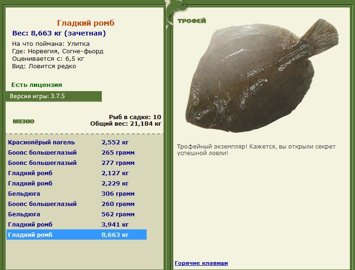Open the Горячие клавиши link
Image resolution: width=355 pixels, height=270 pixels.
(x=201, y=263)
